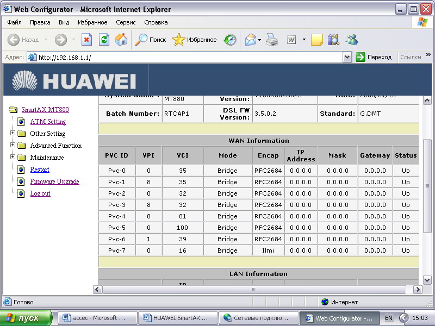Select the Other Setting tree label
435x326 pixels.
[x=48, y=134]
